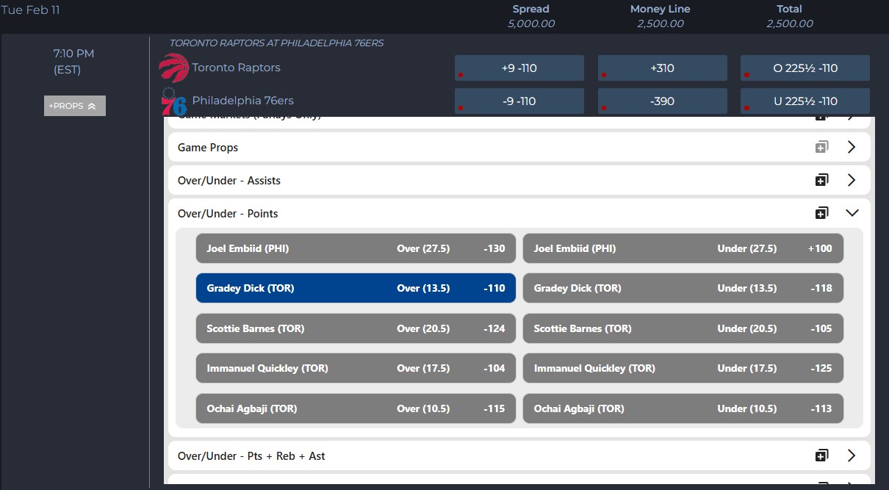Expand the Over/Under - Assists chevron
Viewport: 889px width, 490px height.
[x=852, y=180]
